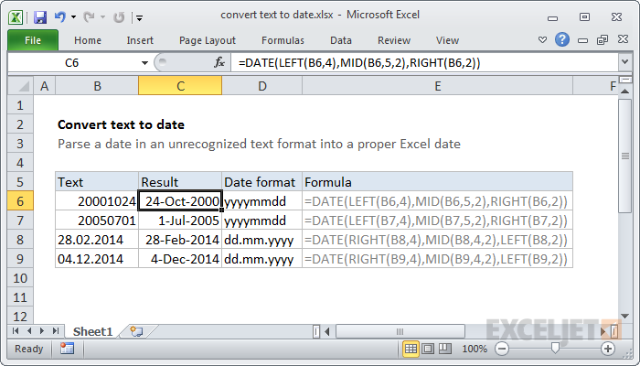Switch to Page Break Preview button

[x=445, y=349]
